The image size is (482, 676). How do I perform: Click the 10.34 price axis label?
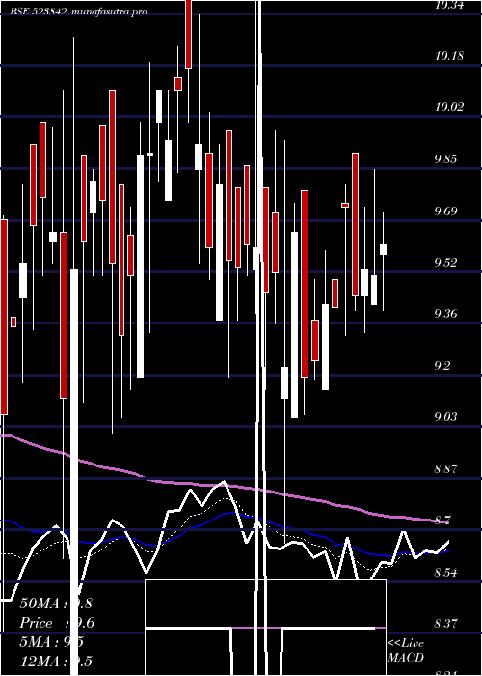pyautogui.click(x=449, y=5)
